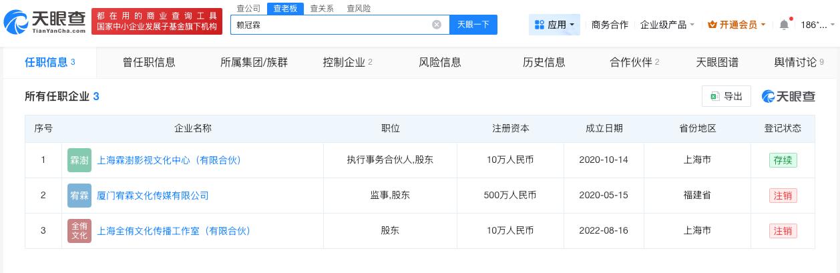Click the 注销 tag for 厦门宥霖文化传媒
The width and height of the screenshot is (840, 273).
pyautogui.click(x=783, y=196)
